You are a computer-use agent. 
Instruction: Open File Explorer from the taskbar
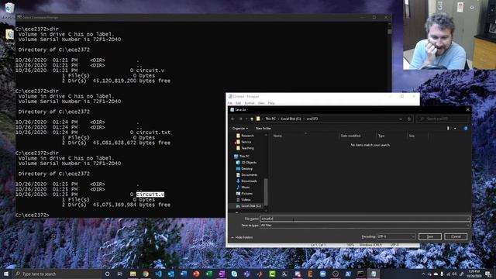coord(133,274)
